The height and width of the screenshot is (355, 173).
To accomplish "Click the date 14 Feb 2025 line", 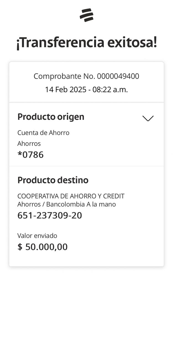I will tap(86, 90).
